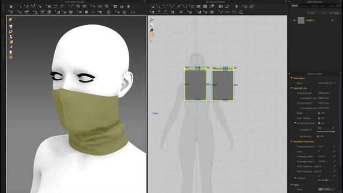
Task: Click the Add button in Object Browser
Action: point(311,13)
